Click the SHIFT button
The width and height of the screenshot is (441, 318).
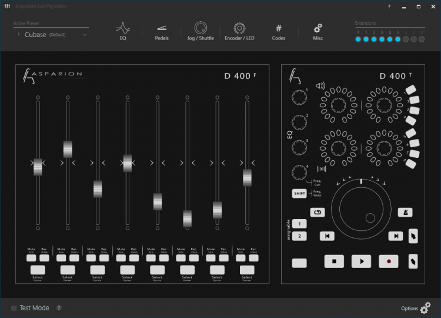(x=299, y=194)
